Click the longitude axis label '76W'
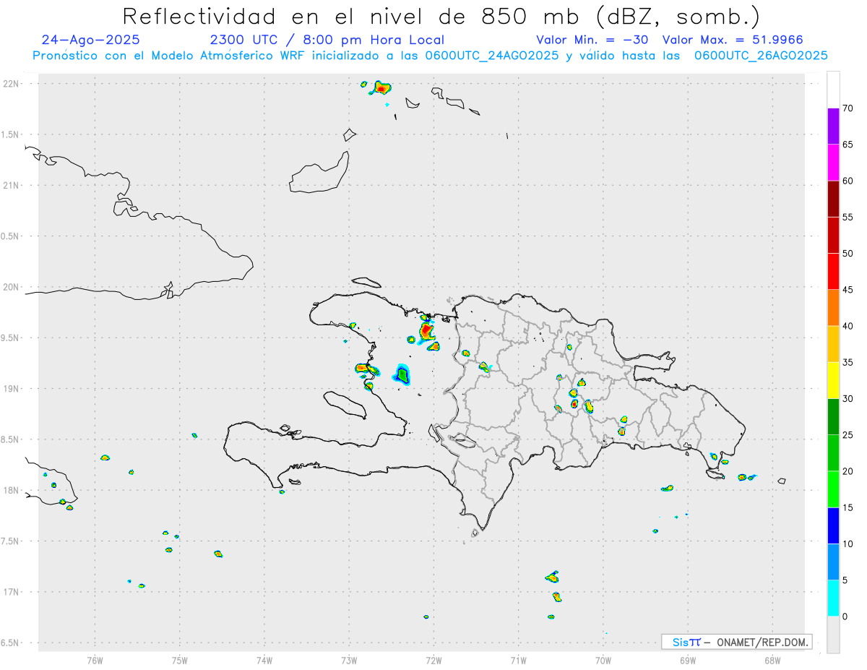Screen dimensions: 867x670 click(x=95, y=660)
